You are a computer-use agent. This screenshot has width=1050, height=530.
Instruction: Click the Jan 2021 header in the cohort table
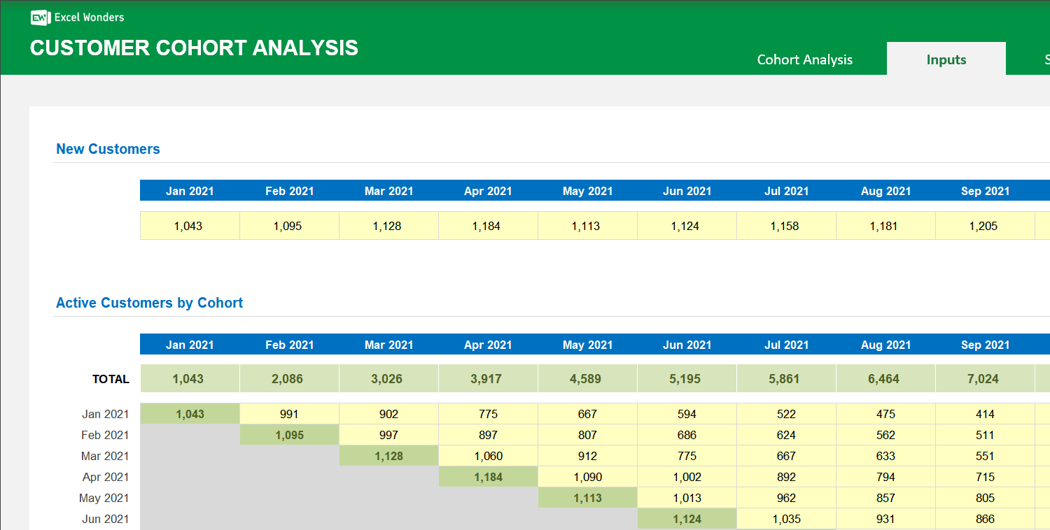(190, 344)
